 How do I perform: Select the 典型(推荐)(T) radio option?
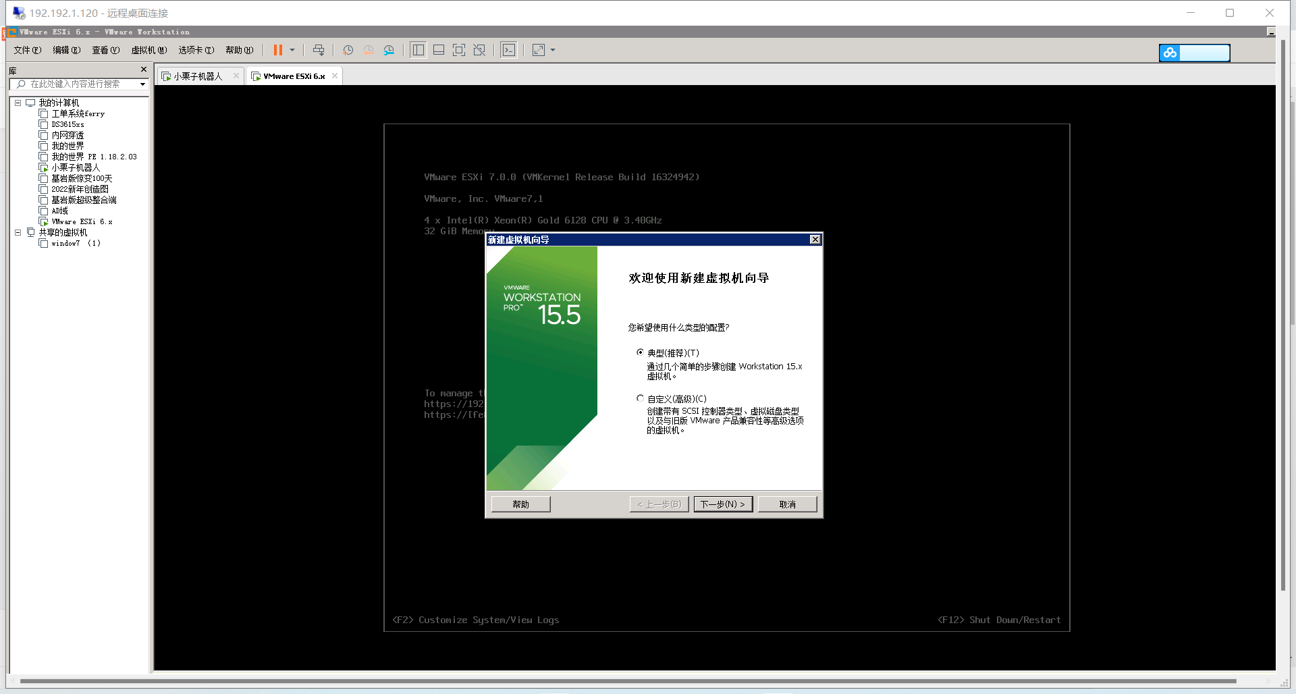(640, 352)
